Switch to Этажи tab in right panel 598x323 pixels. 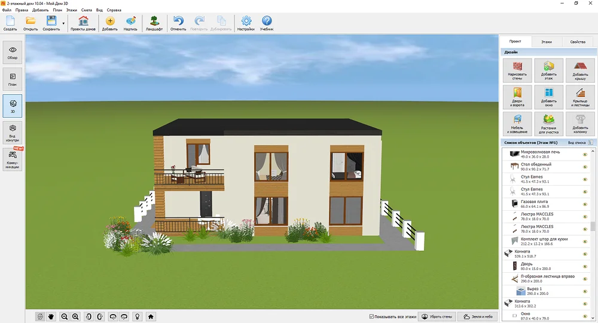click(x=547, y=42)
